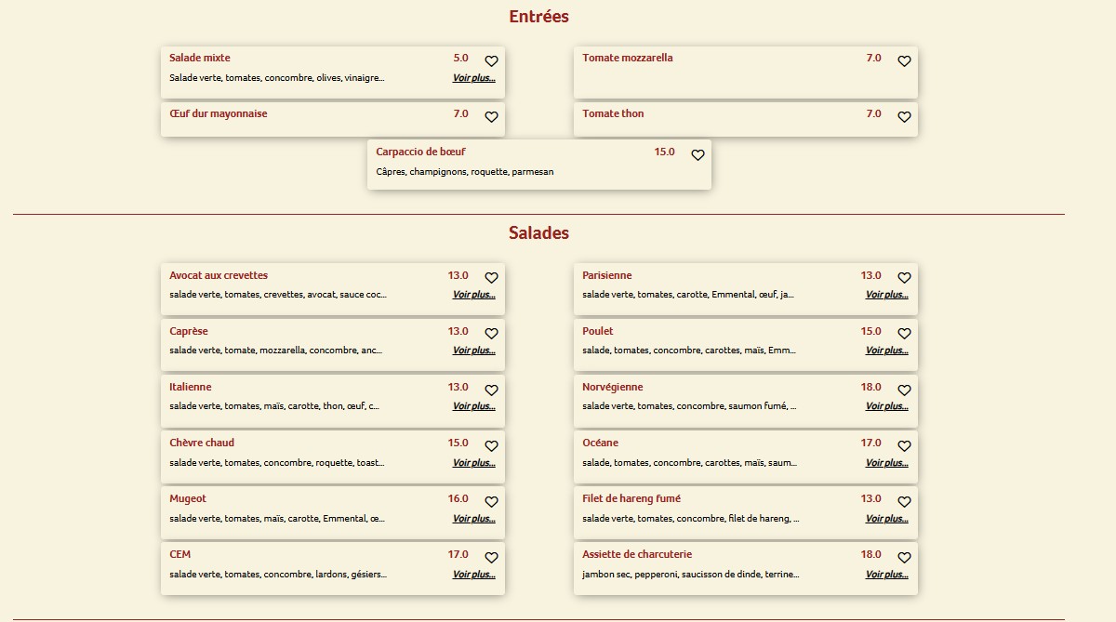Open Voir plus for Italienne salad
This screenshot has height=622, width=1116.
tap(473, 406)
